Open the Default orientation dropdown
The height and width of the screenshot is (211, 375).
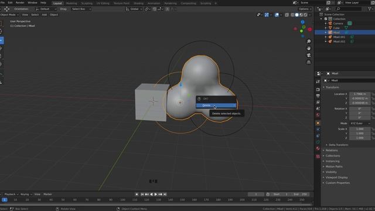(46, 9)
